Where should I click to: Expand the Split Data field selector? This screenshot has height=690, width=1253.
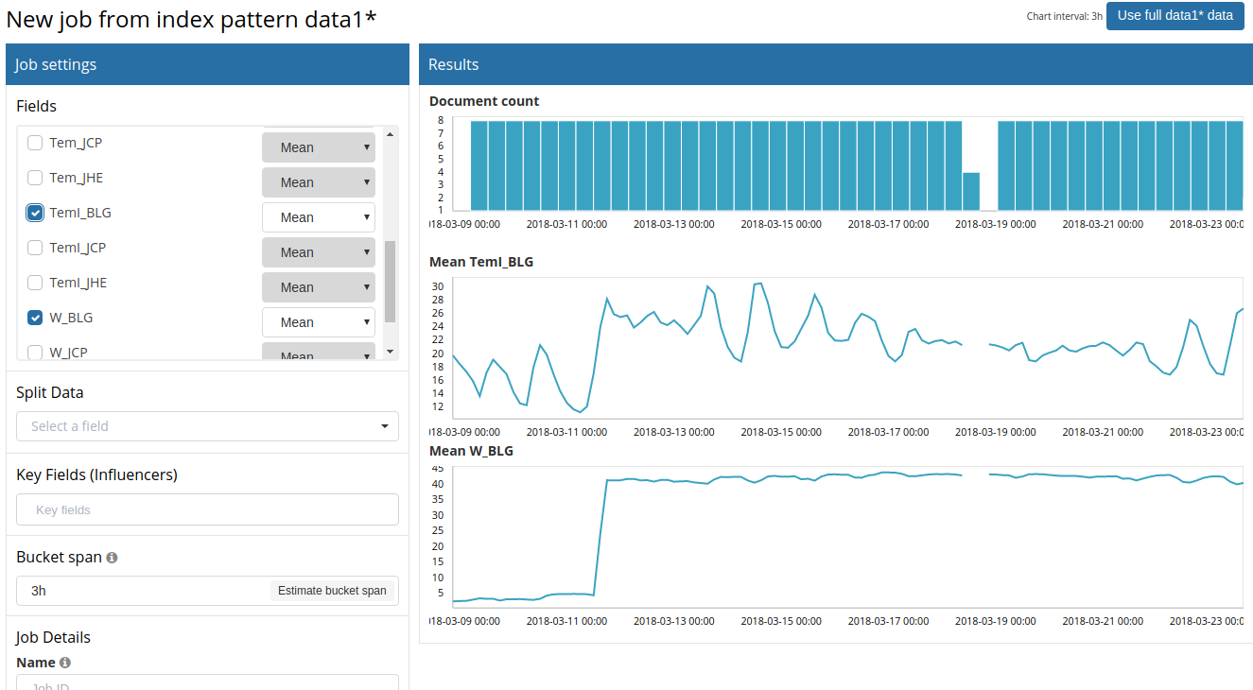[207, 426]
